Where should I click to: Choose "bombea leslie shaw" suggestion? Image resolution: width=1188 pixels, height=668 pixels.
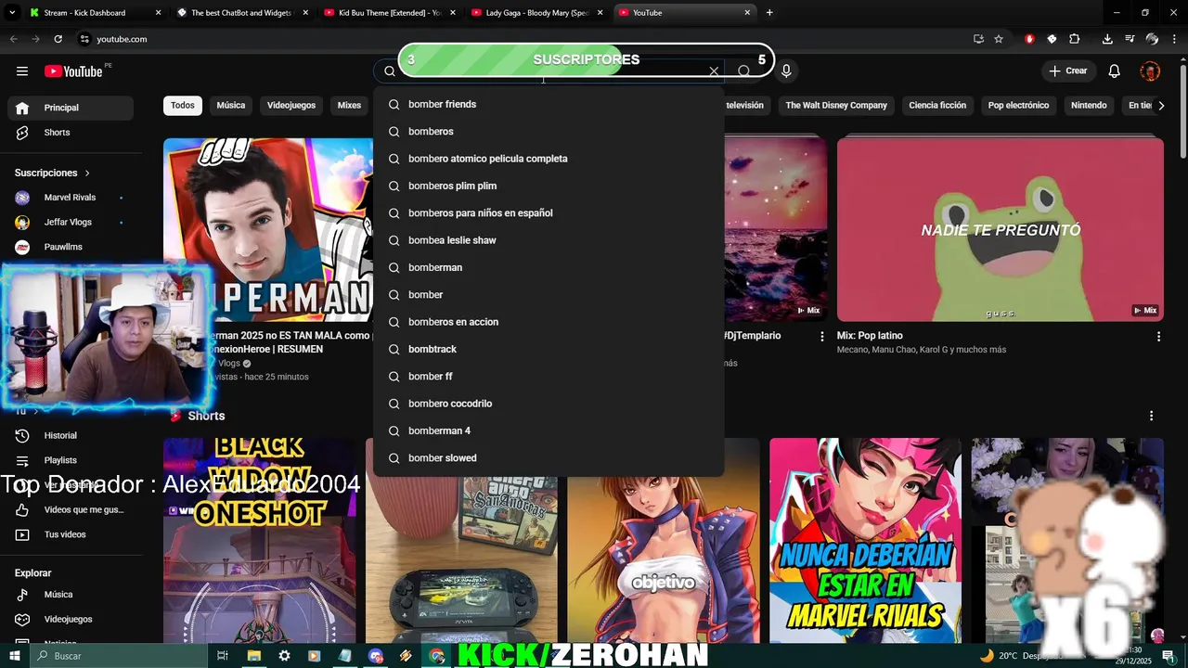pos(549,240)
